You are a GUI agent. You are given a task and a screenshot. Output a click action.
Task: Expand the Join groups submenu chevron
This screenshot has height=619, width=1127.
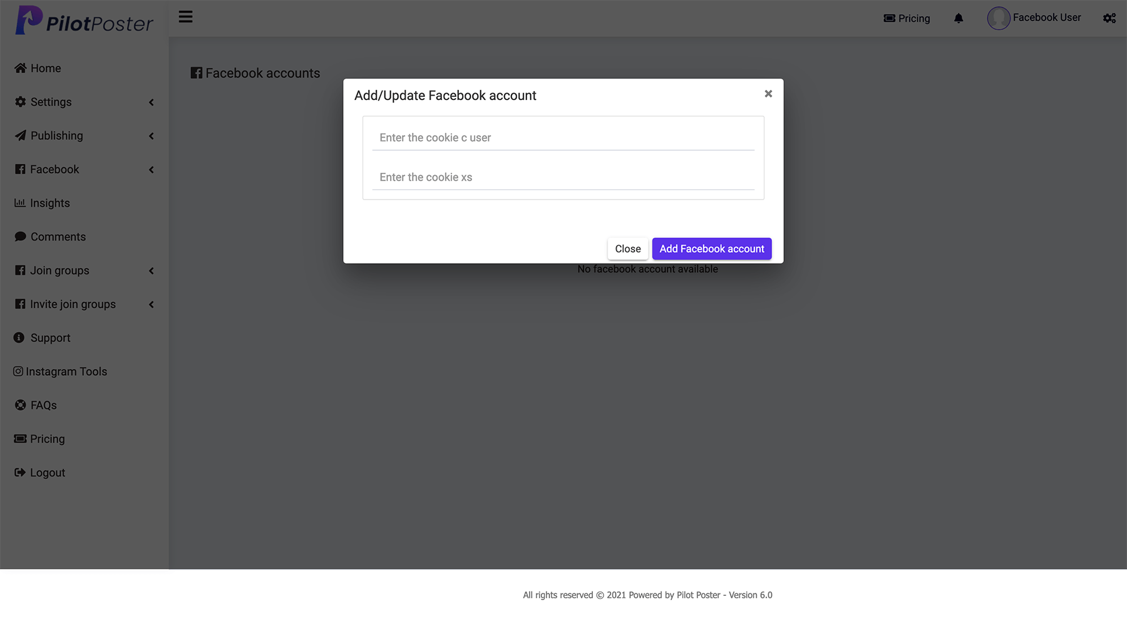coord(151,271)
